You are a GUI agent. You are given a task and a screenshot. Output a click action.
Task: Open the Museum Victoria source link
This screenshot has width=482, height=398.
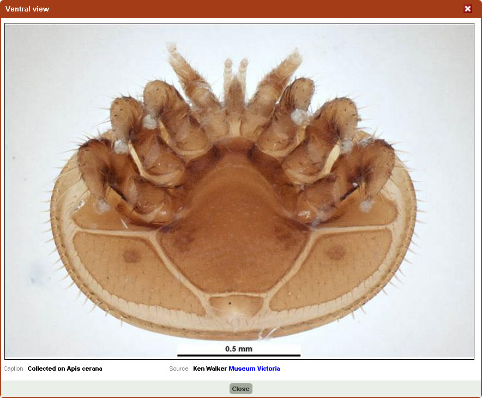point(254,369)
